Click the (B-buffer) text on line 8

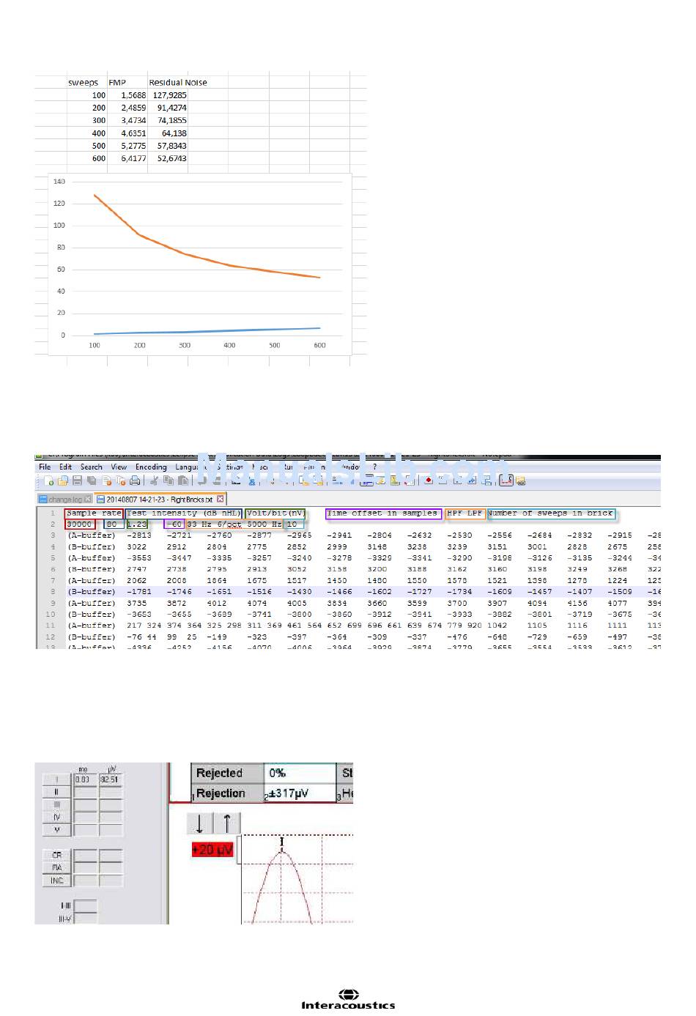(92, 592)
